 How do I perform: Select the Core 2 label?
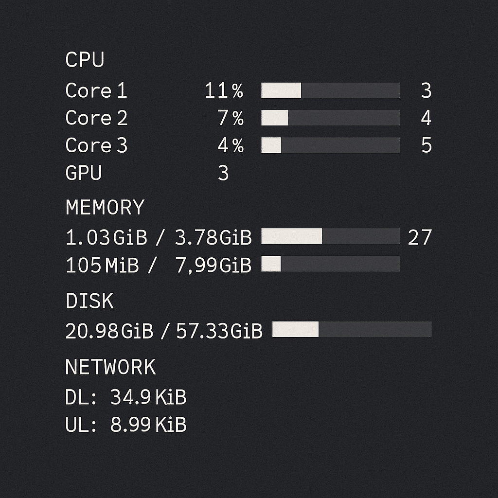click(96, 118)
